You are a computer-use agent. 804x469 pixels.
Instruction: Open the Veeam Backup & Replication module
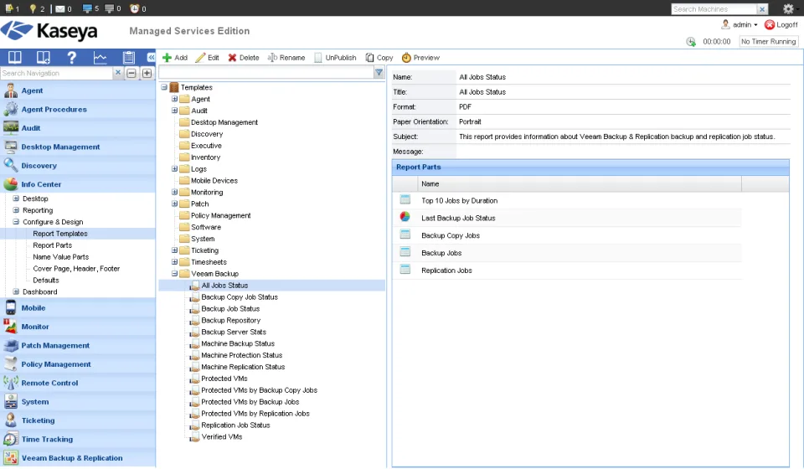pyautogui.click(x=78, y=458)
